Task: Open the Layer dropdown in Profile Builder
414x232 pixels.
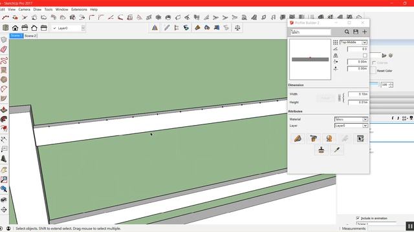Action: click(x=351, y=126)
